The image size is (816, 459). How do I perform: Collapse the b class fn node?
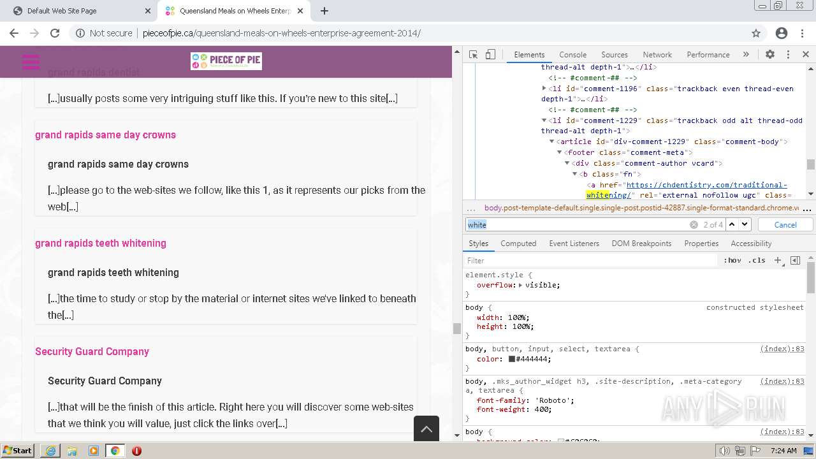click(575, 174)
